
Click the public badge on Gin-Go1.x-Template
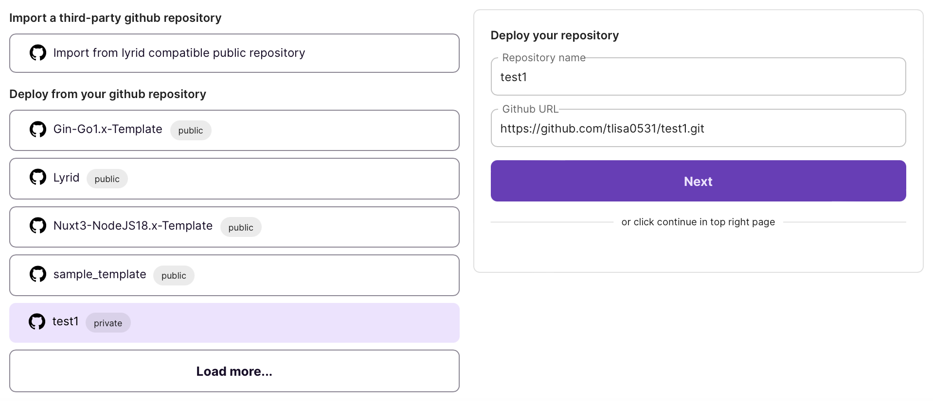[x=191, y=131]
